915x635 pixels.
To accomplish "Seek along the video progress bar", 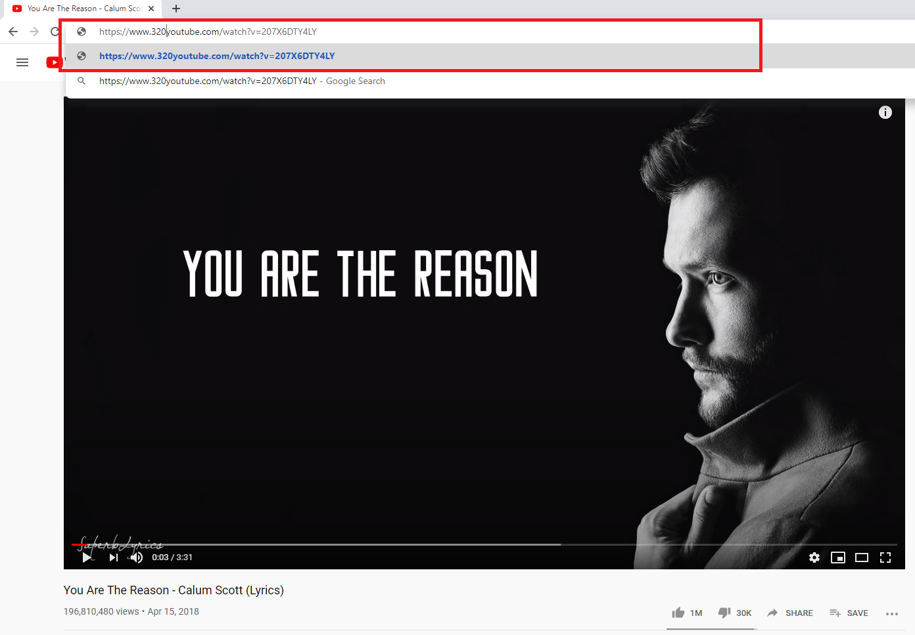I will pyautogui.click(x=484, y=544).
